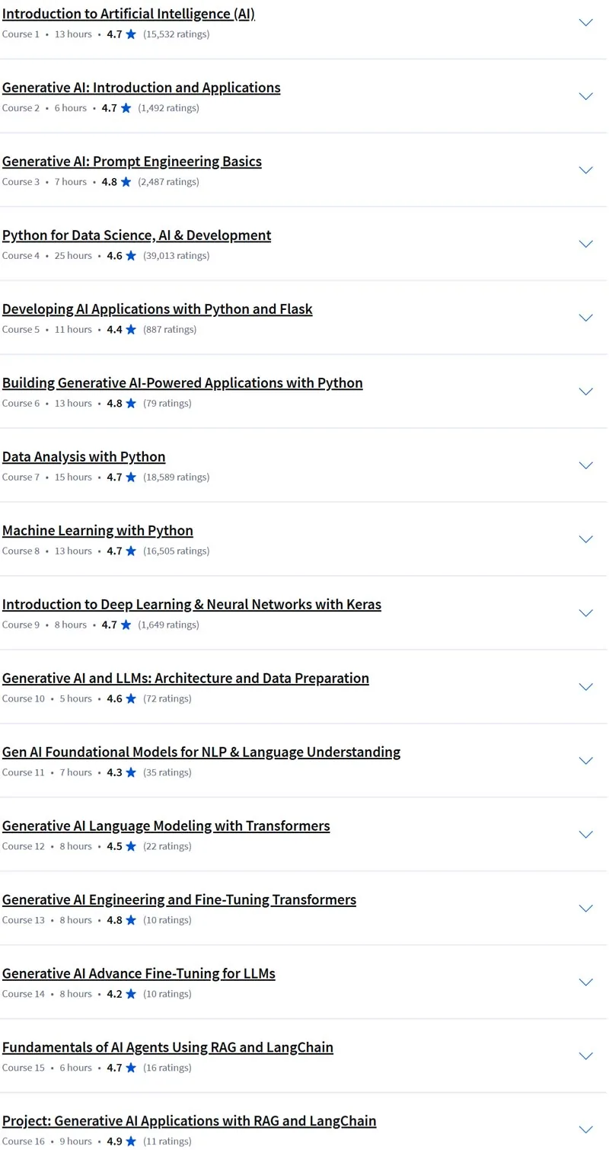Expand the Introduction to Artificial Intelligence course details
The image size is (609, 1150).
pos(585,23)
